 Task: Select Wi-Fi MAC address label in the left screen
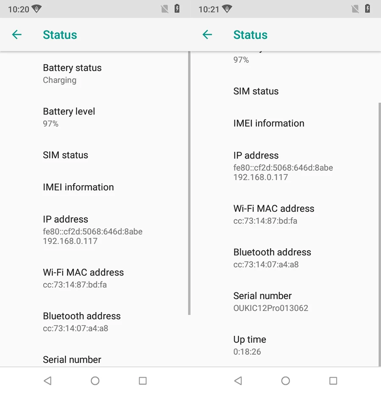point(83,272)
